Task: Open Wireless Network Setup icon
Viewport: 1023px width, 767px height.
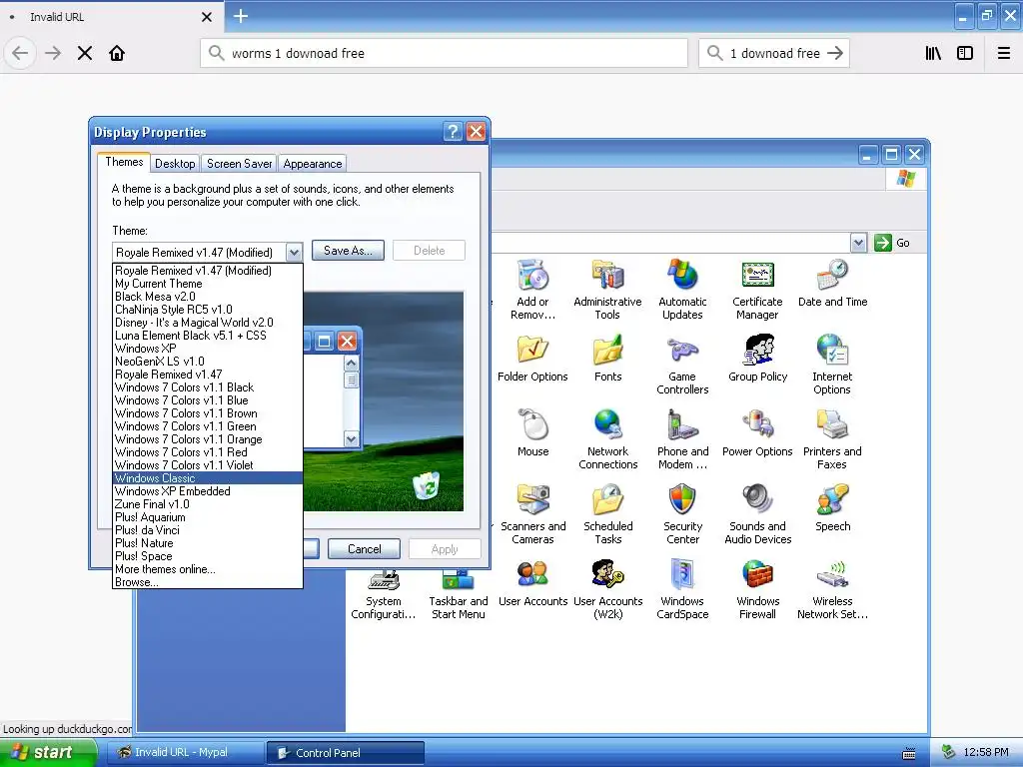Action: [x=832, y=589]
